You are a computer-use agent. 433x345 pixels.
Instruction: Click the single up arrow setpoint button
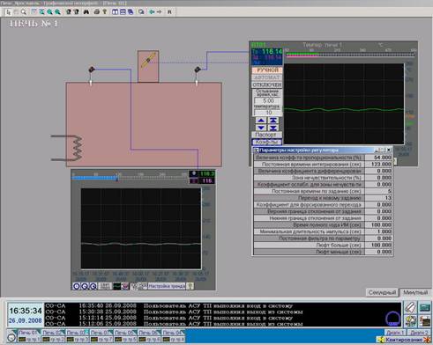(x=261, y=121)
